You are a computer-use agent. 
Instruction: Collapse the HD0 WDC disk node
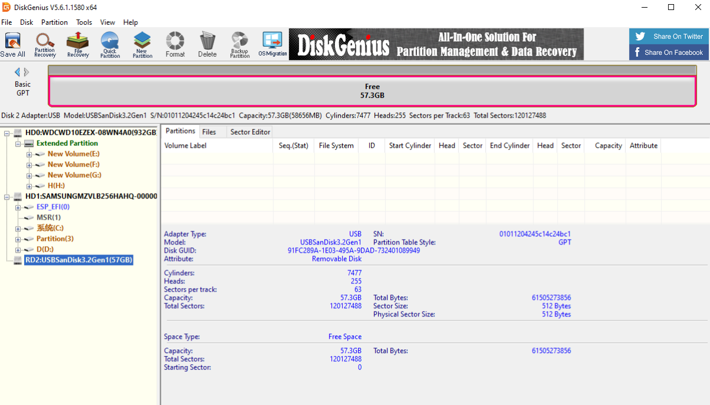pyautogui.click(x=7, y=133)
